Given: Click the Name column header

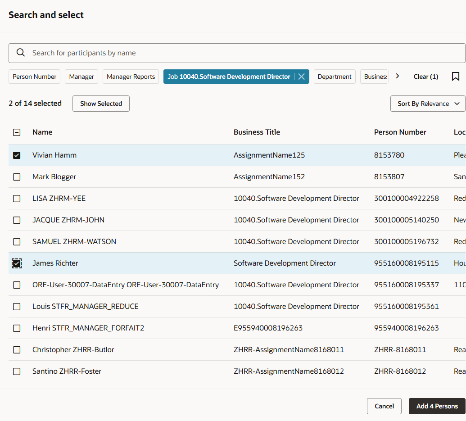Looking at the screenshot, I should coord(42,132).
